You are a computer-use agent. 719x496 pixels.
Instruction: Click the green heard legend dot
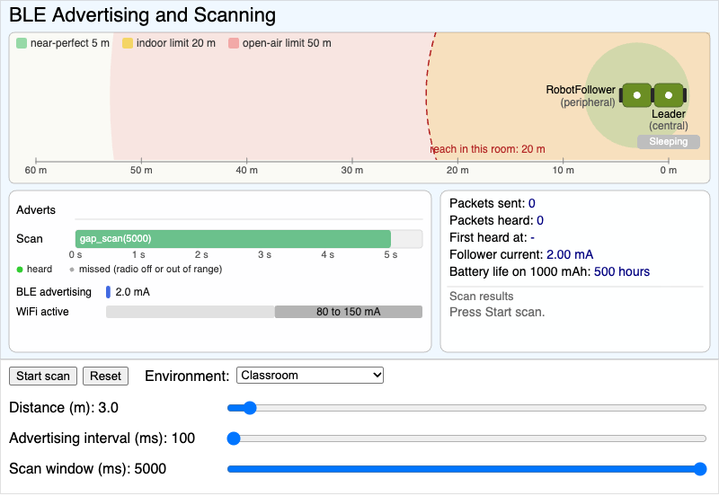pyautogui.click(x=20, y=270)
